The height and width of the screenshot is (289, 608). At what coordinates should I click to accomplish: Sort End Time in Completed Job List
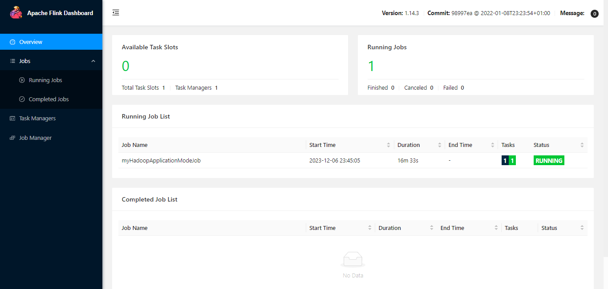(497, 228)
